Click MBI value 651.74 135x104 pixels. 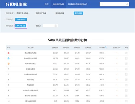click(102, 58)
